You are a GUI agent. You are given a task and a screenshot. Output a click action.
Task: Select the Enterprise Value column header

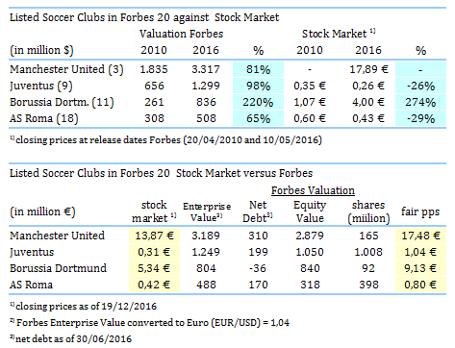[x=207, y=211]
